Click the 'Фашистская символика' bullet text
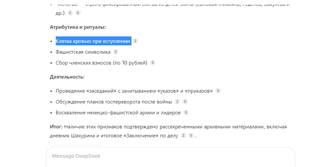 83,52
